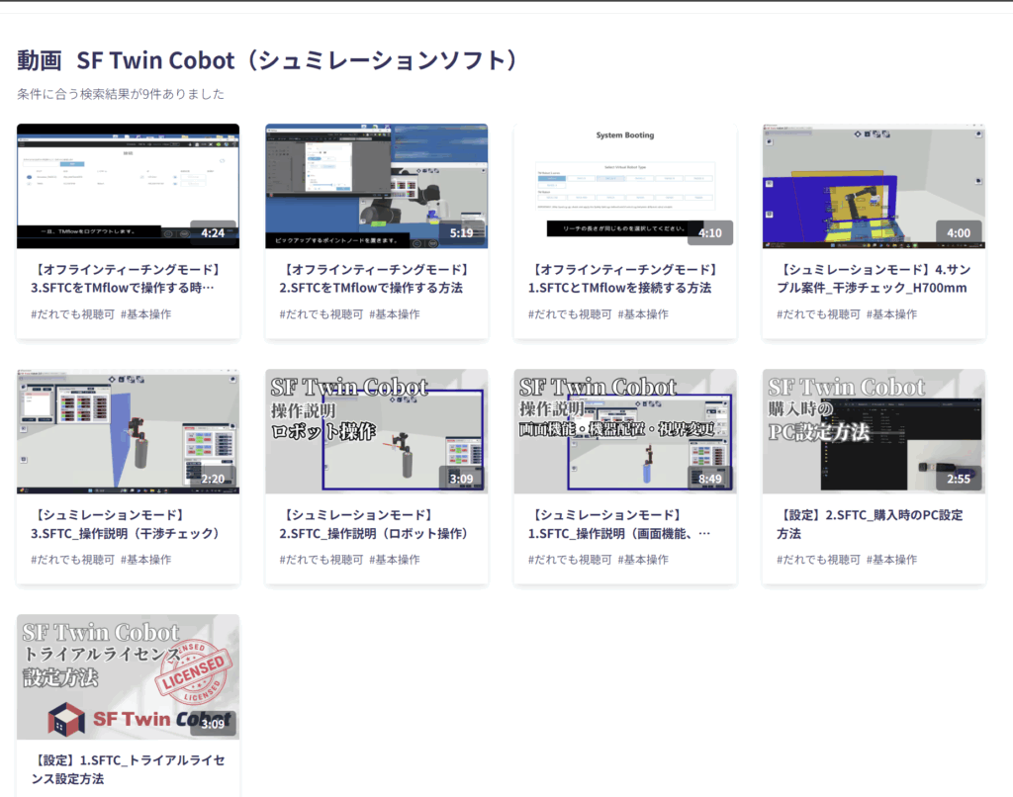Click title 3.SFTCをTMflowで操作する時…
This screenshot has height=797, width=1013.
pos(127,279)
